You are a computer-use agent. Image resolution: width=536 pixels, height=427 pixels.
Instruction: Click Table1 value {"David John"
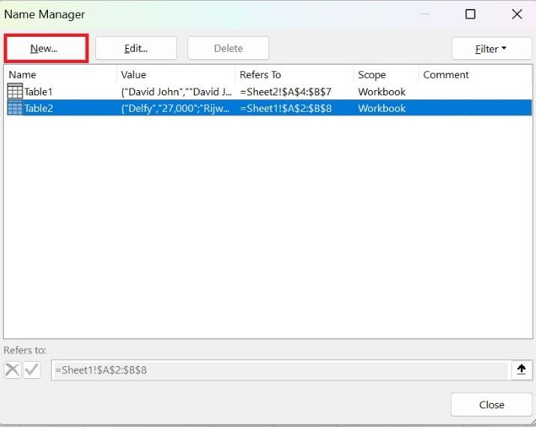point(176,92)
